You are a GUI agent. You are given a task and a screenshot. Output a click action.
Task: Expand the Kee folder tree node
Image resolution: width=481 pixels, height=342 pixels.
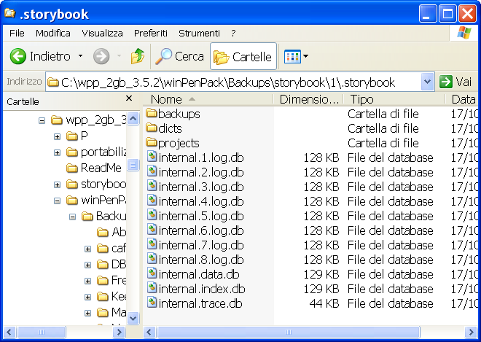[x=87, y=297]
